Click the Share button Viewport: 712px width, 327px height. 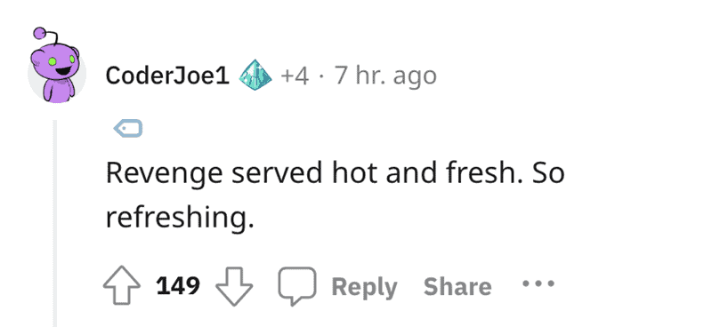[457, 287]
